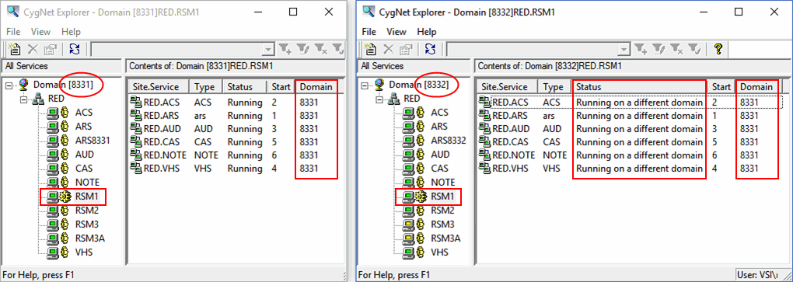The image size is (793, 282).
Task: Click RED.CAS service icon in left window list
Action: [136, 142]
